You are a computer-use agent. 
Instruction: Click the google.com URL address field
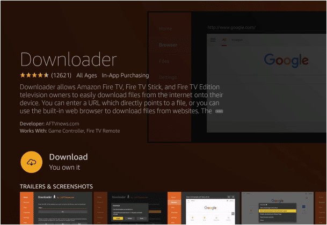coord(231,27)
